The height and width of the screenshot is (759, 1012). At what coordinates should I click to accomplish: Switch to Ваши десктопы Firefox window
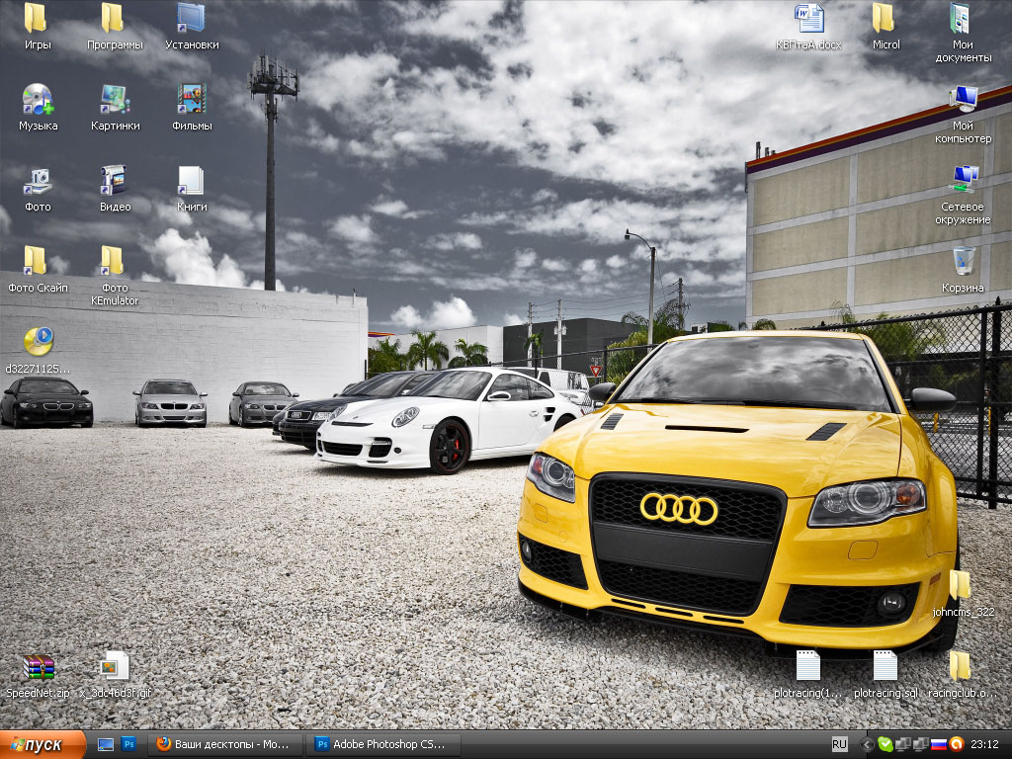tap(226, 744)
